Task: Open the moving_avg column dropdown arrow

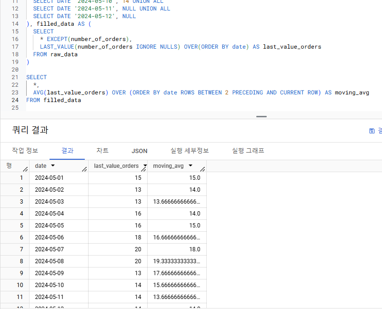Action: (191, 165)
